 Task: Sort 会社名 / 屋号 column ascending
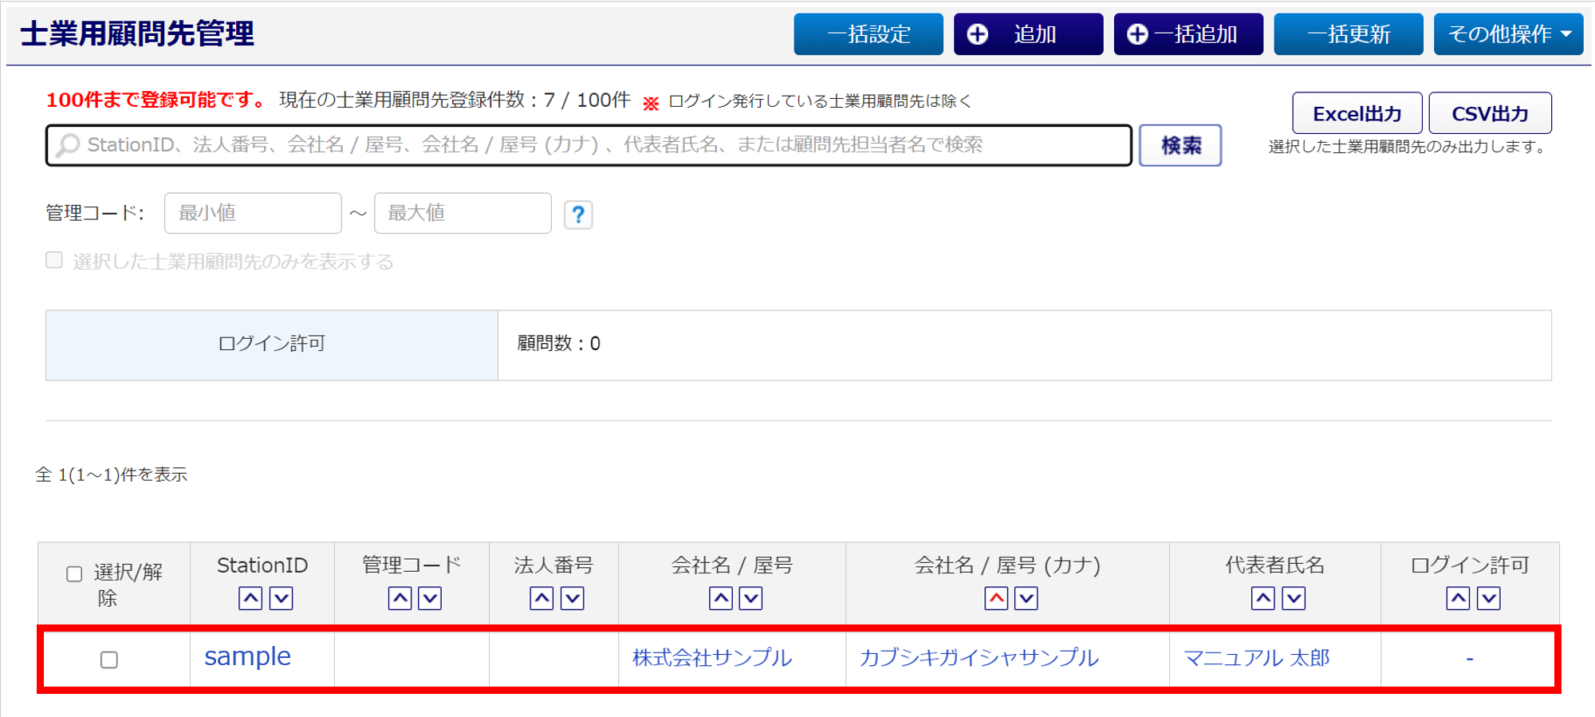721,598
